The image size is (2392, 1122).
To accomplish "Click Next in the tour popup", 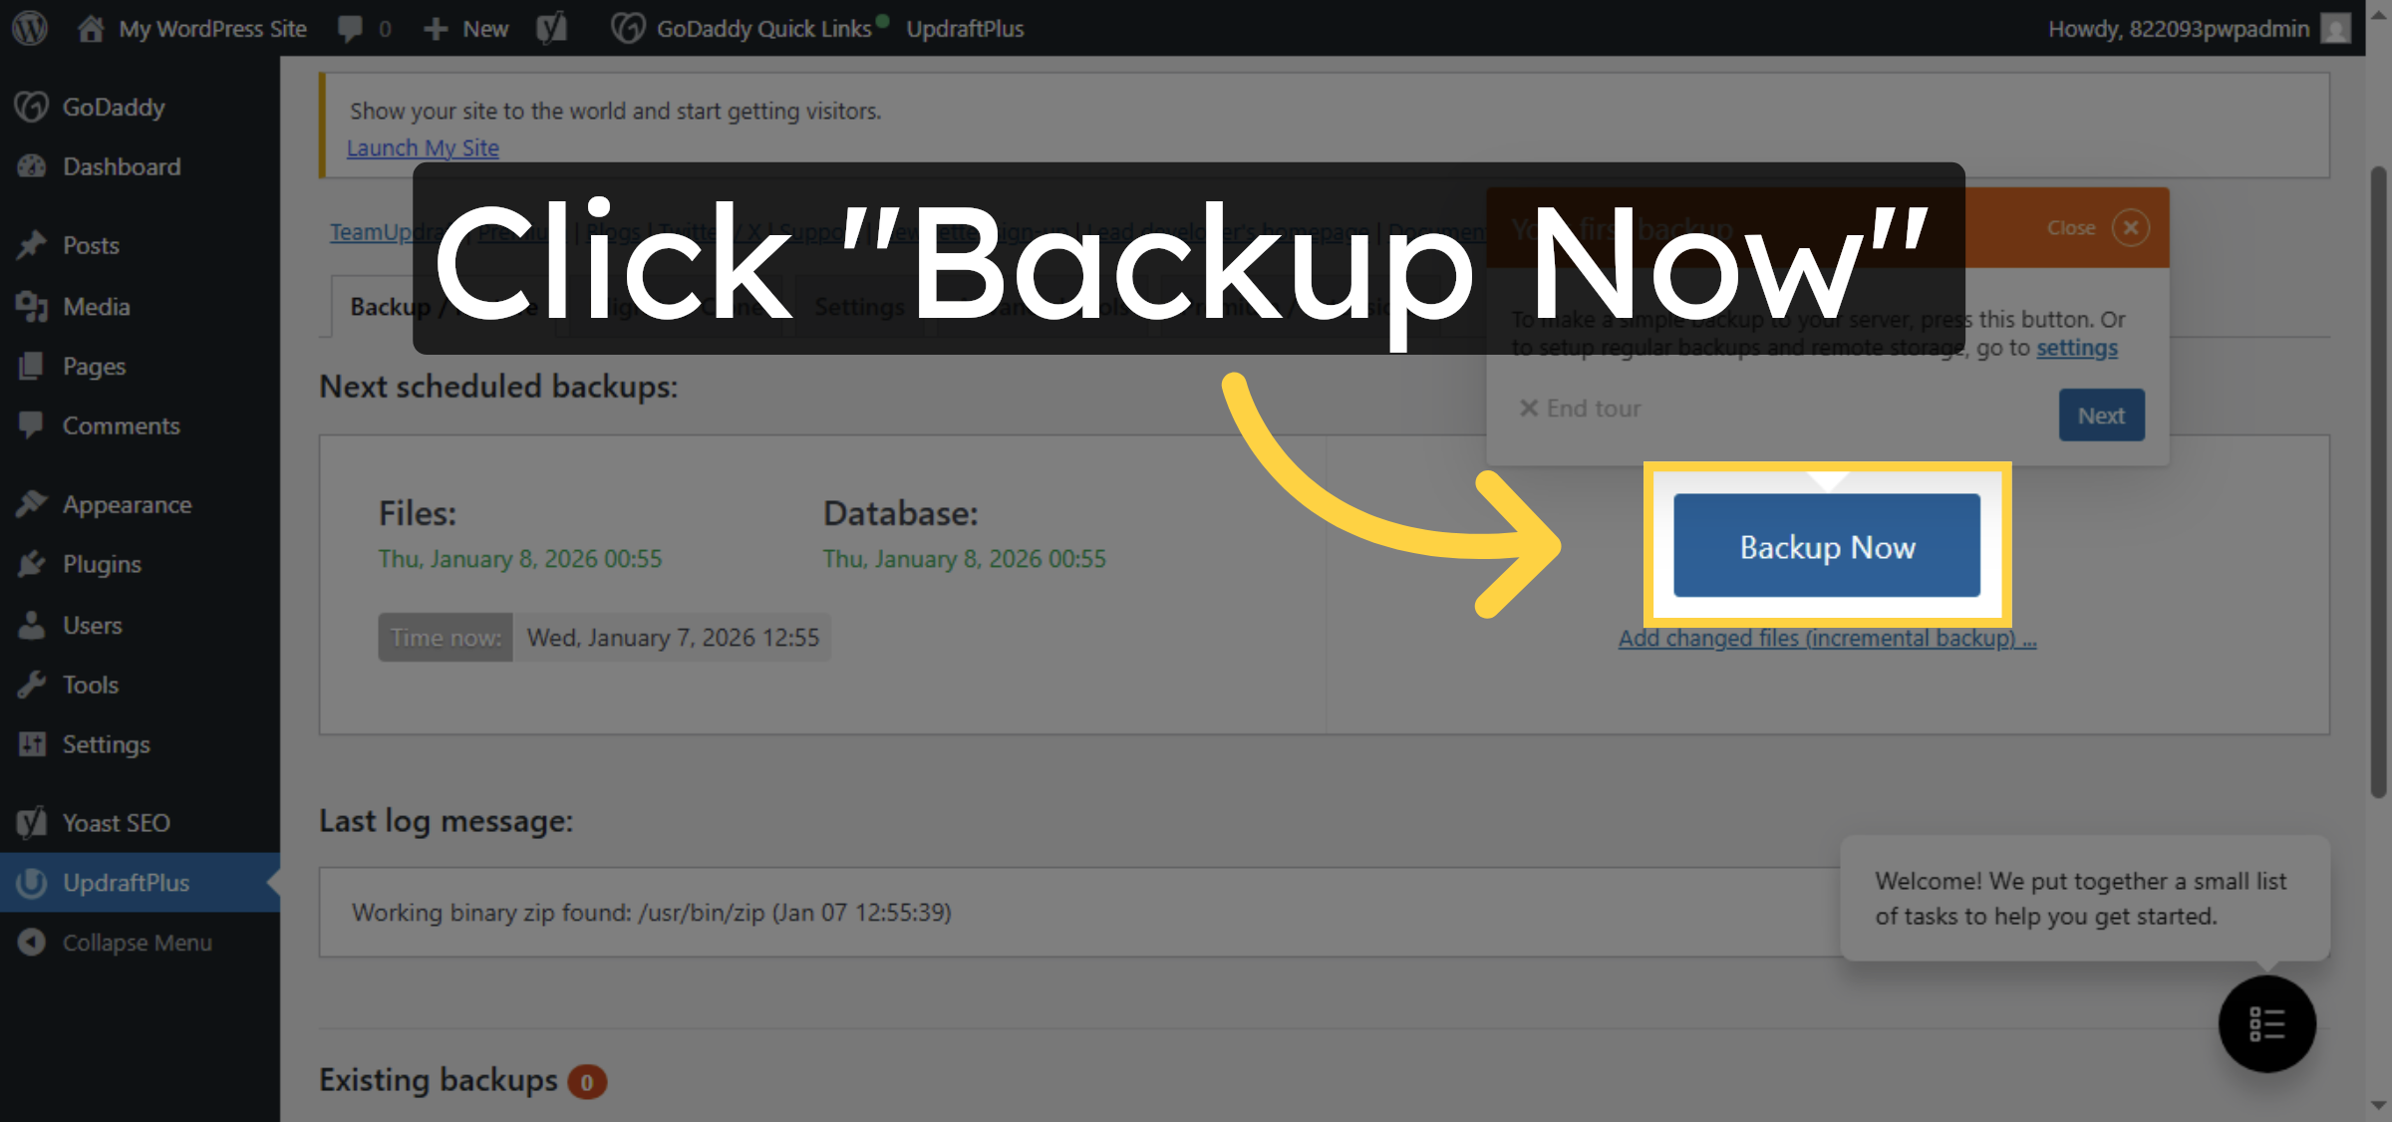I will click(2101, 415).
